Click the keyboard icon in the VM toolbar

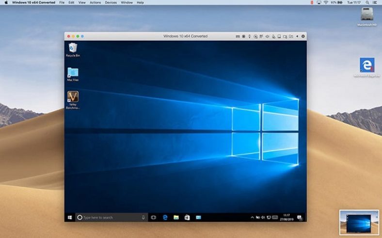click(x=238, y=36)
